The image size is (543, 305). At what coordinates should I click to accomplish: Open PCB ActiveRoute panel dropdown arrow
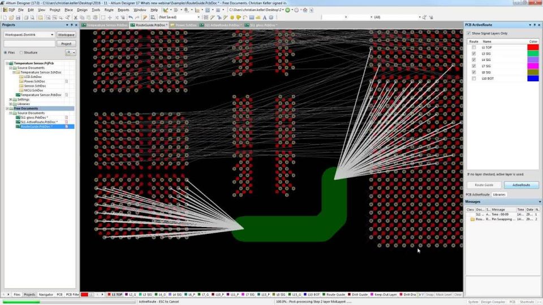coord(530,25)
